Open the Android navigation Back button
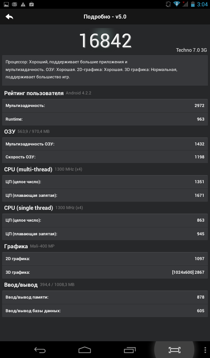 (x=40, y=350)
